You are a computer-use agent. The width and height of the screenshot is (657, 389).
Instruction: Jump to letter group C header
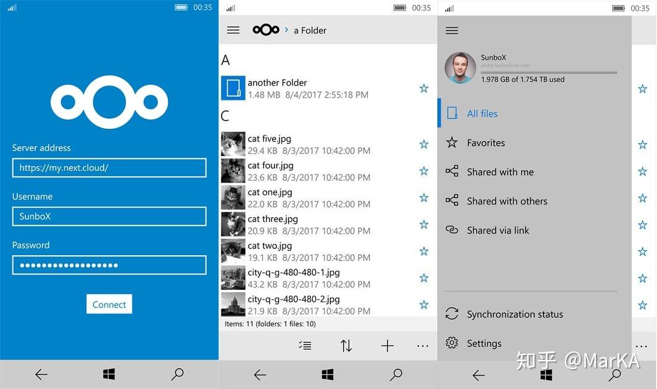225,116
